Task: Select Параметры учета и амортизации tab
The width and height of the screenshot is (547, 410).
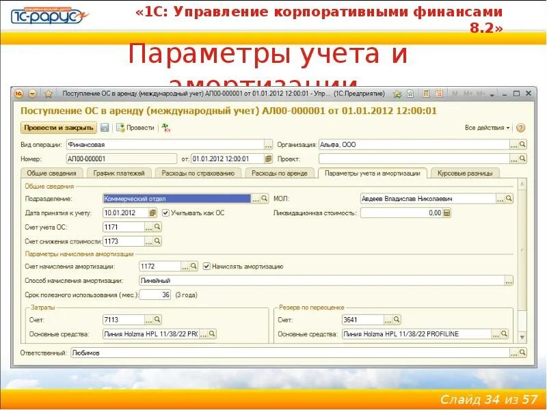Action: [372, 173]
